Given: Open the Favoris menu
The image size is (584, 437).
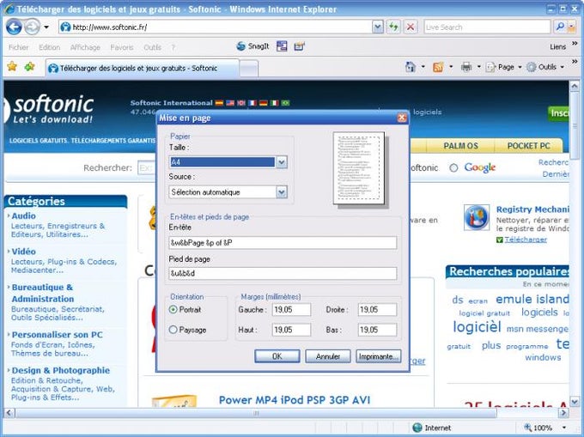Looking at the screenshot, I should point(121,47).
